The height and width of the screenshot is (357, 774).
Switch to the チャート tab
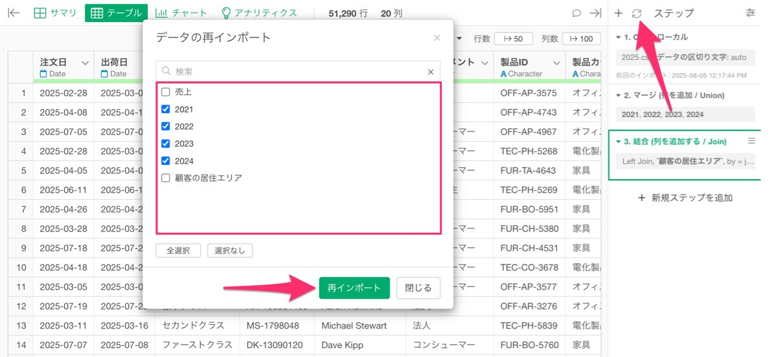181,13
